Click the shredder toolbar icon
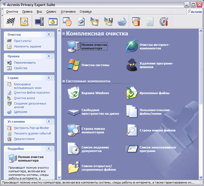 (122, 22)
